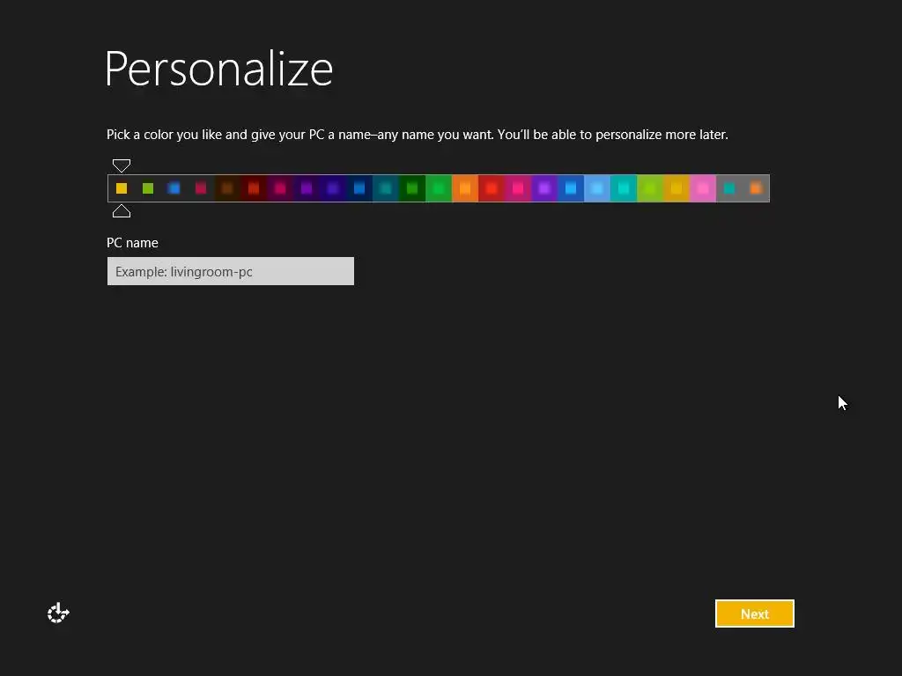
Task: Select the lime green color swatch
Action: point(650,188)
